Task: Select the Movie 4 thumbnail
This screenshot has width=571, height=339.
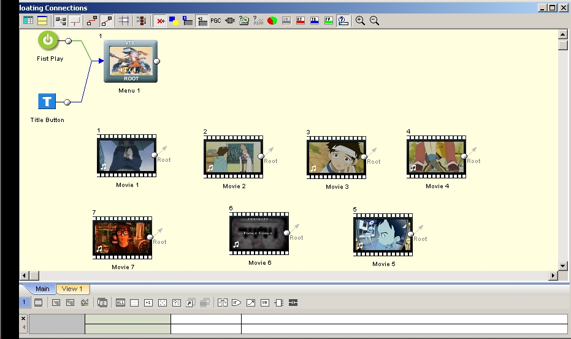Action: coord(436,157)
